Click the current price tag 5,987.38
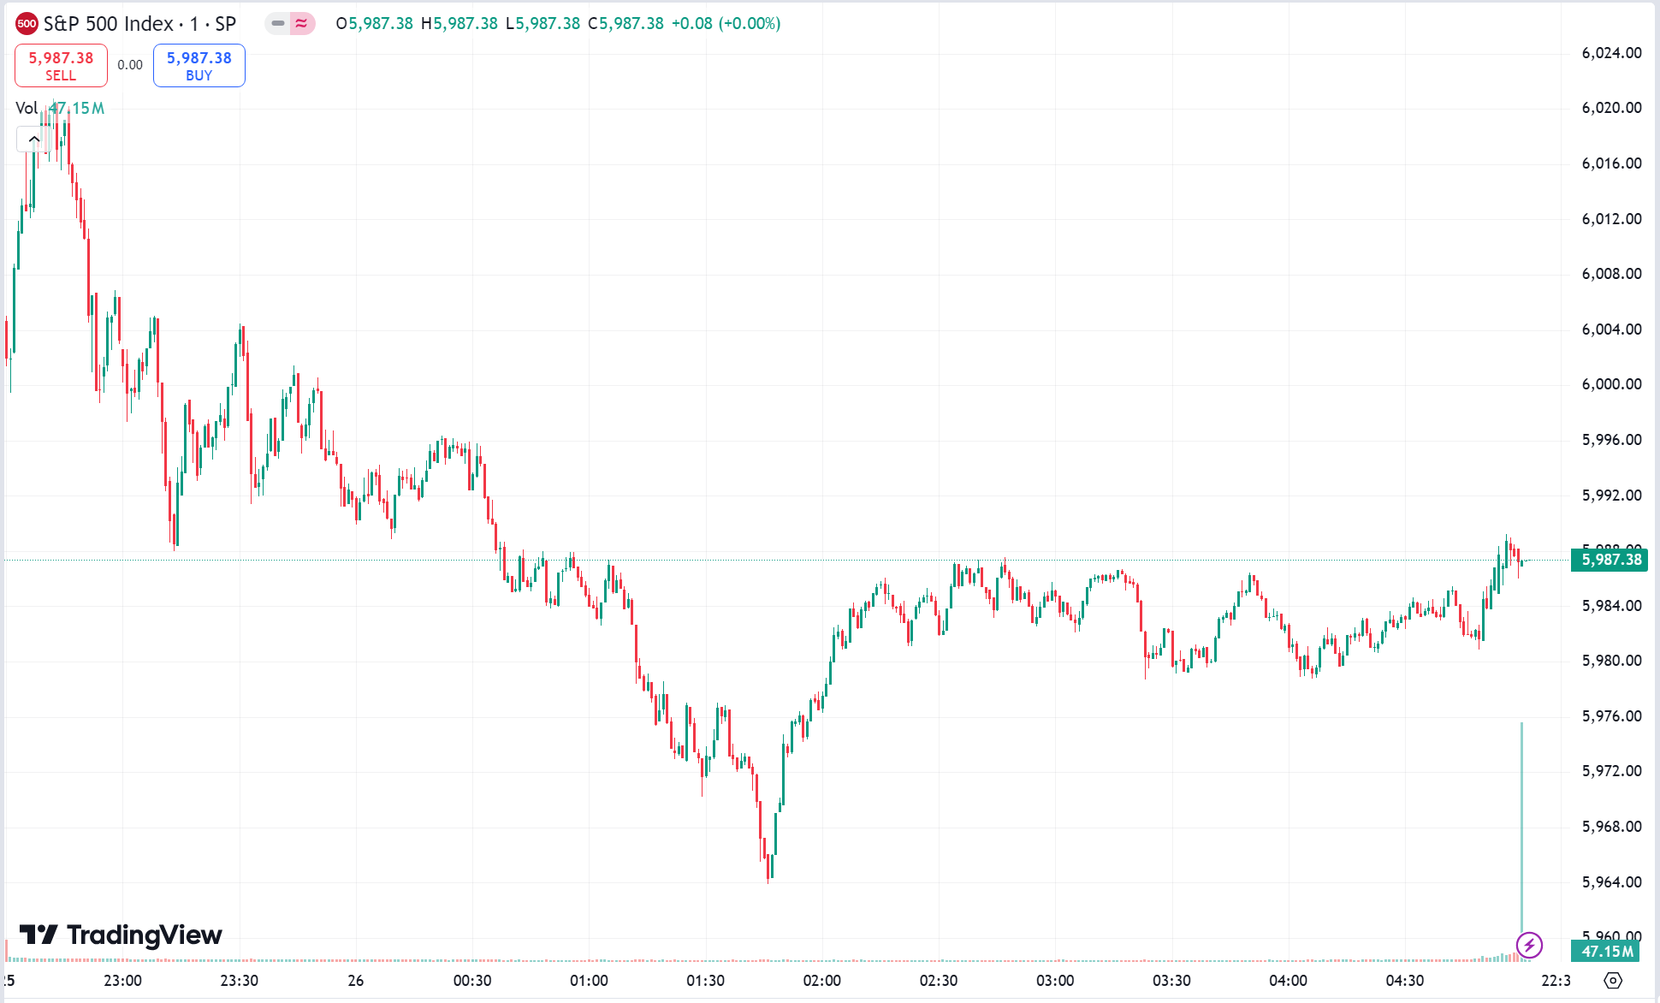The height and width of the screenshot is (1003, 1660). click(x=1609, y=561)
